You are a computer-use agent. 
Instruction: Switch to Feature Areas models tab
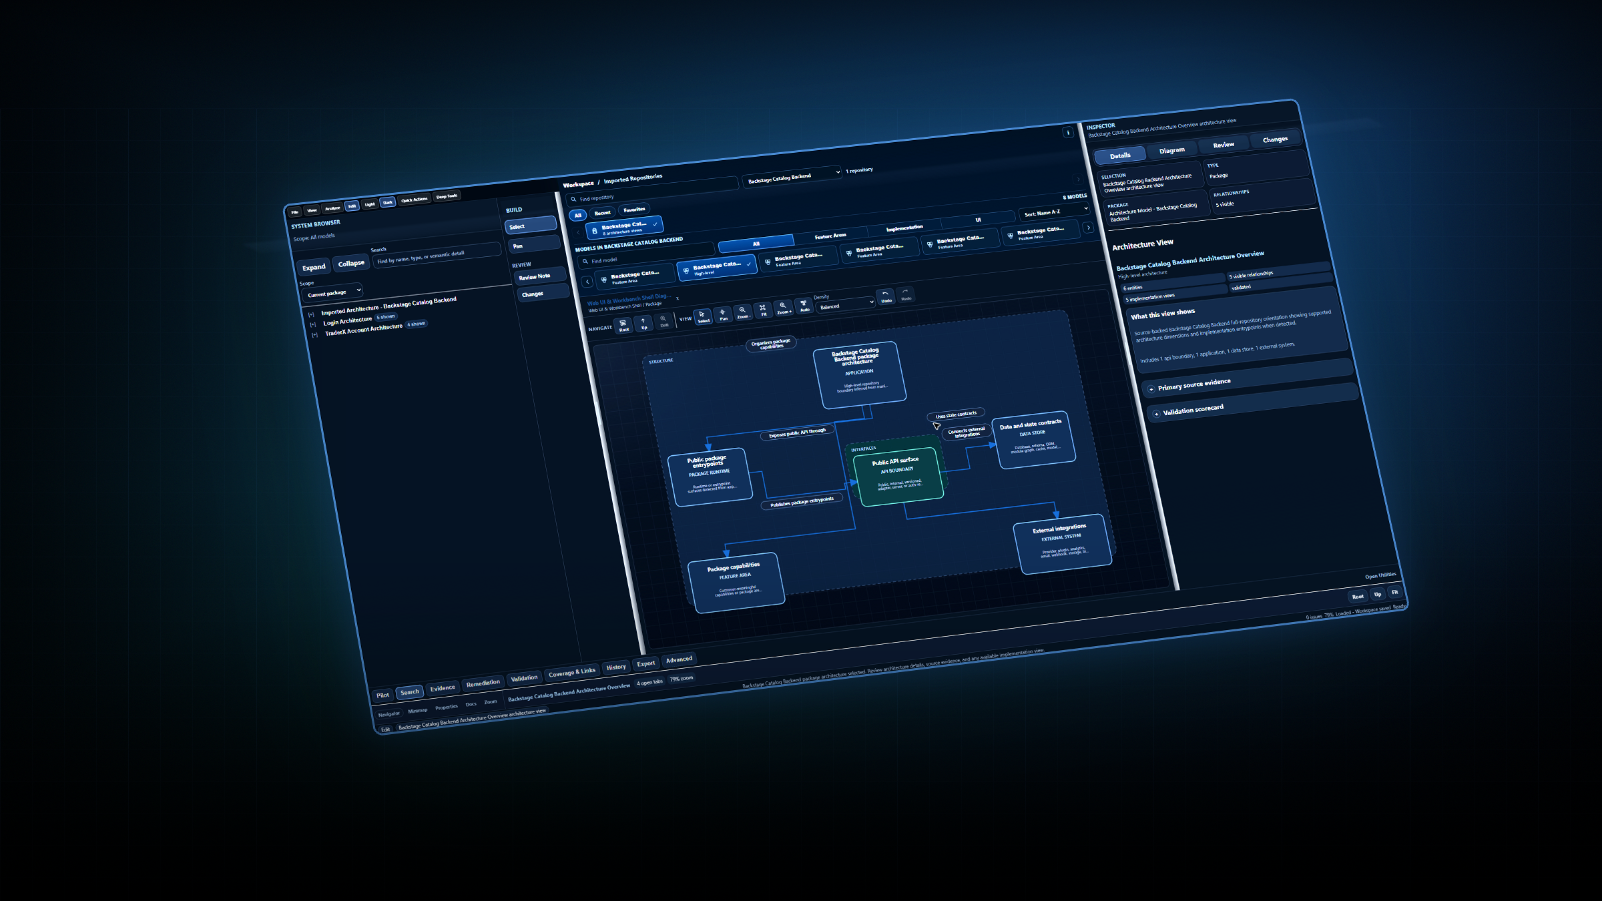(830, 236)
